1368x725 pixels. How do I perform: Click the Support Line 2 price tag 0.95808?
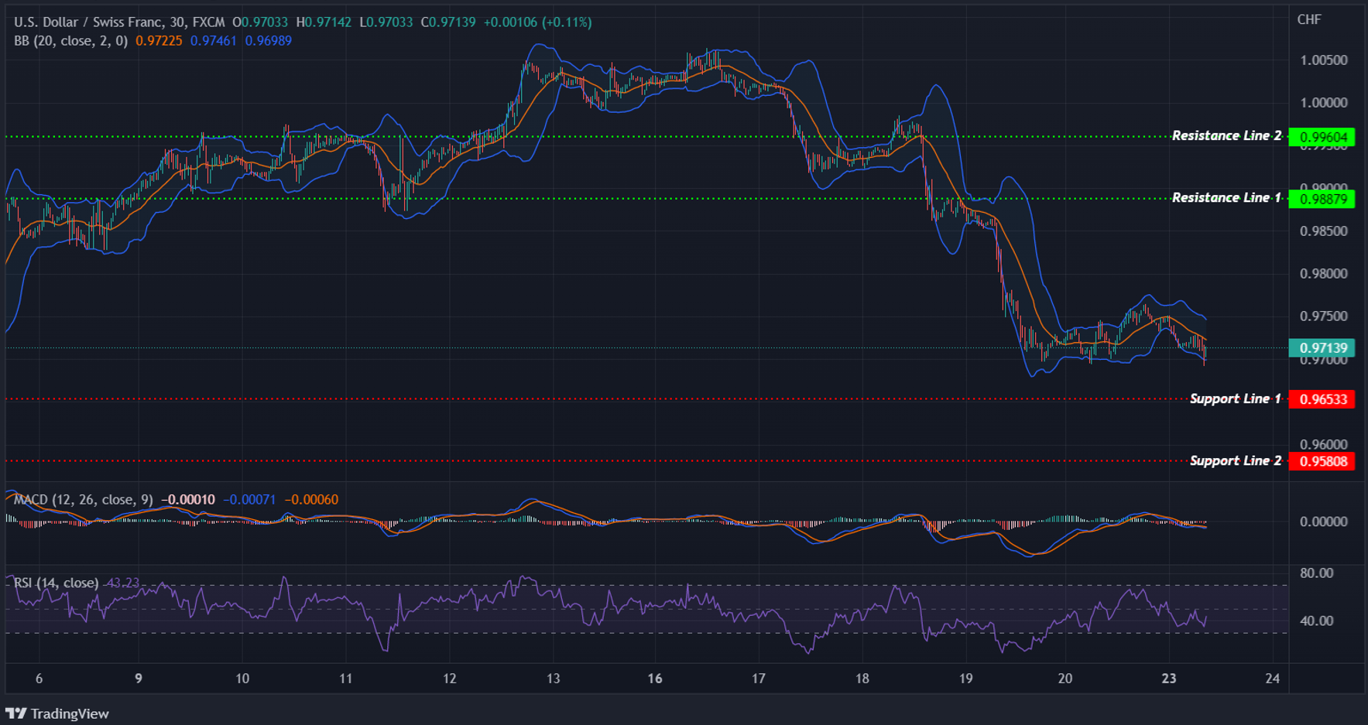pos(1323,461)
